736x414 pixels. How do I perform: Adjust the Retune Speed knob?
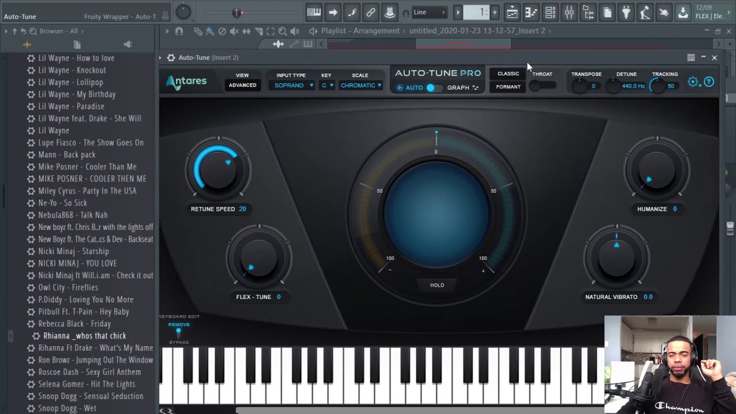[217, 170]
